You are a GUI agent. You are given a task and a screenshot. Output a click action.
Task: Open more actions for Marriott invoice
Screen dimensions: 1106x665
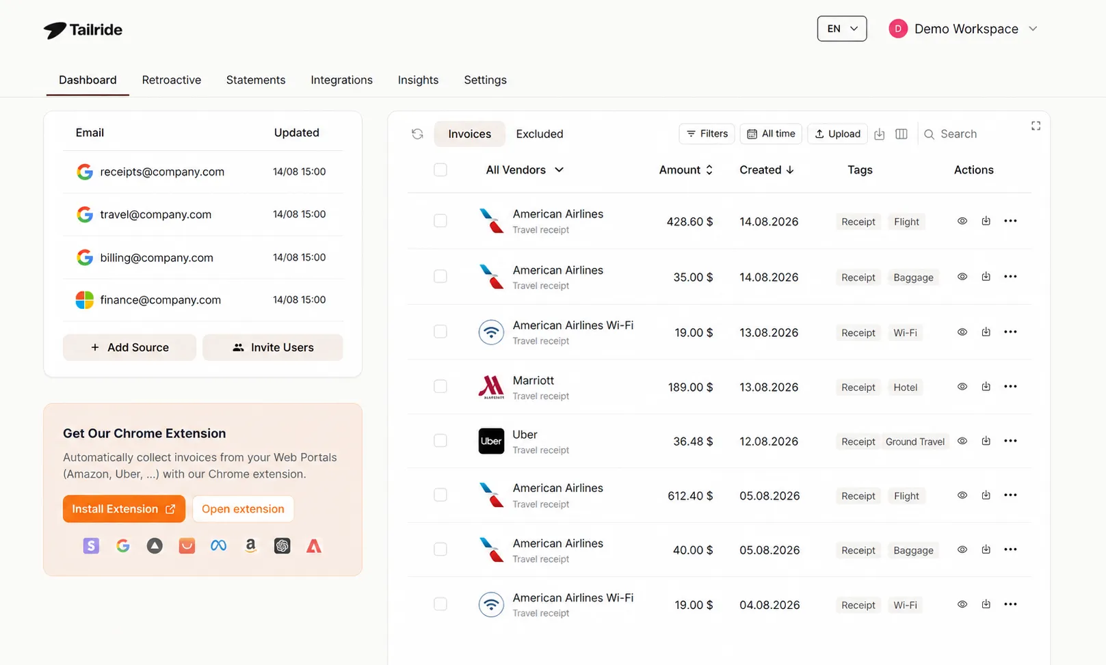[x=1010, y=387]
